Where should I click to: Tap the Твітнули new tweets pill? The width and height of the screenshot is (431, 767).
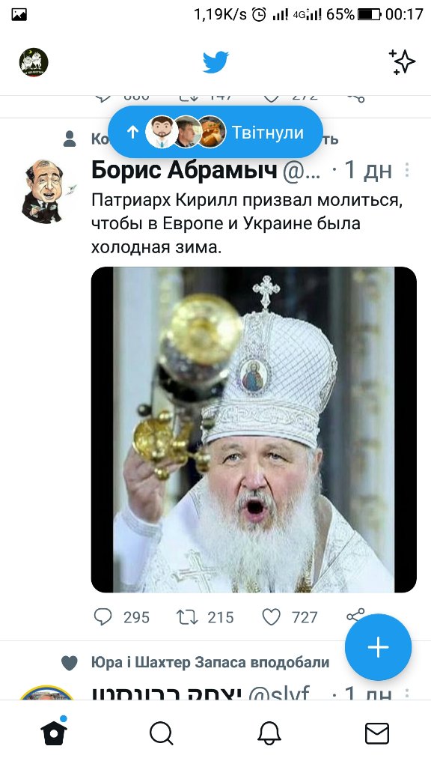tap(215, 132)
